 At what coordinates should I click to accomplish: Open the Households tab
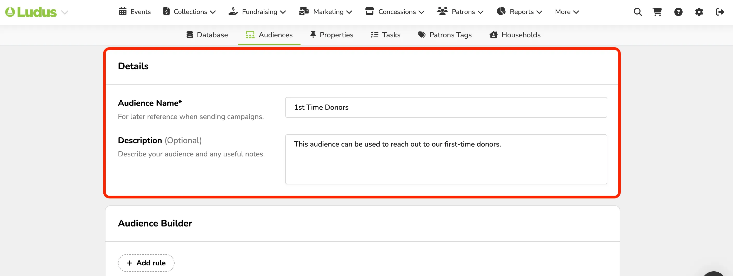pyautogui.click(x=515, y=35)
